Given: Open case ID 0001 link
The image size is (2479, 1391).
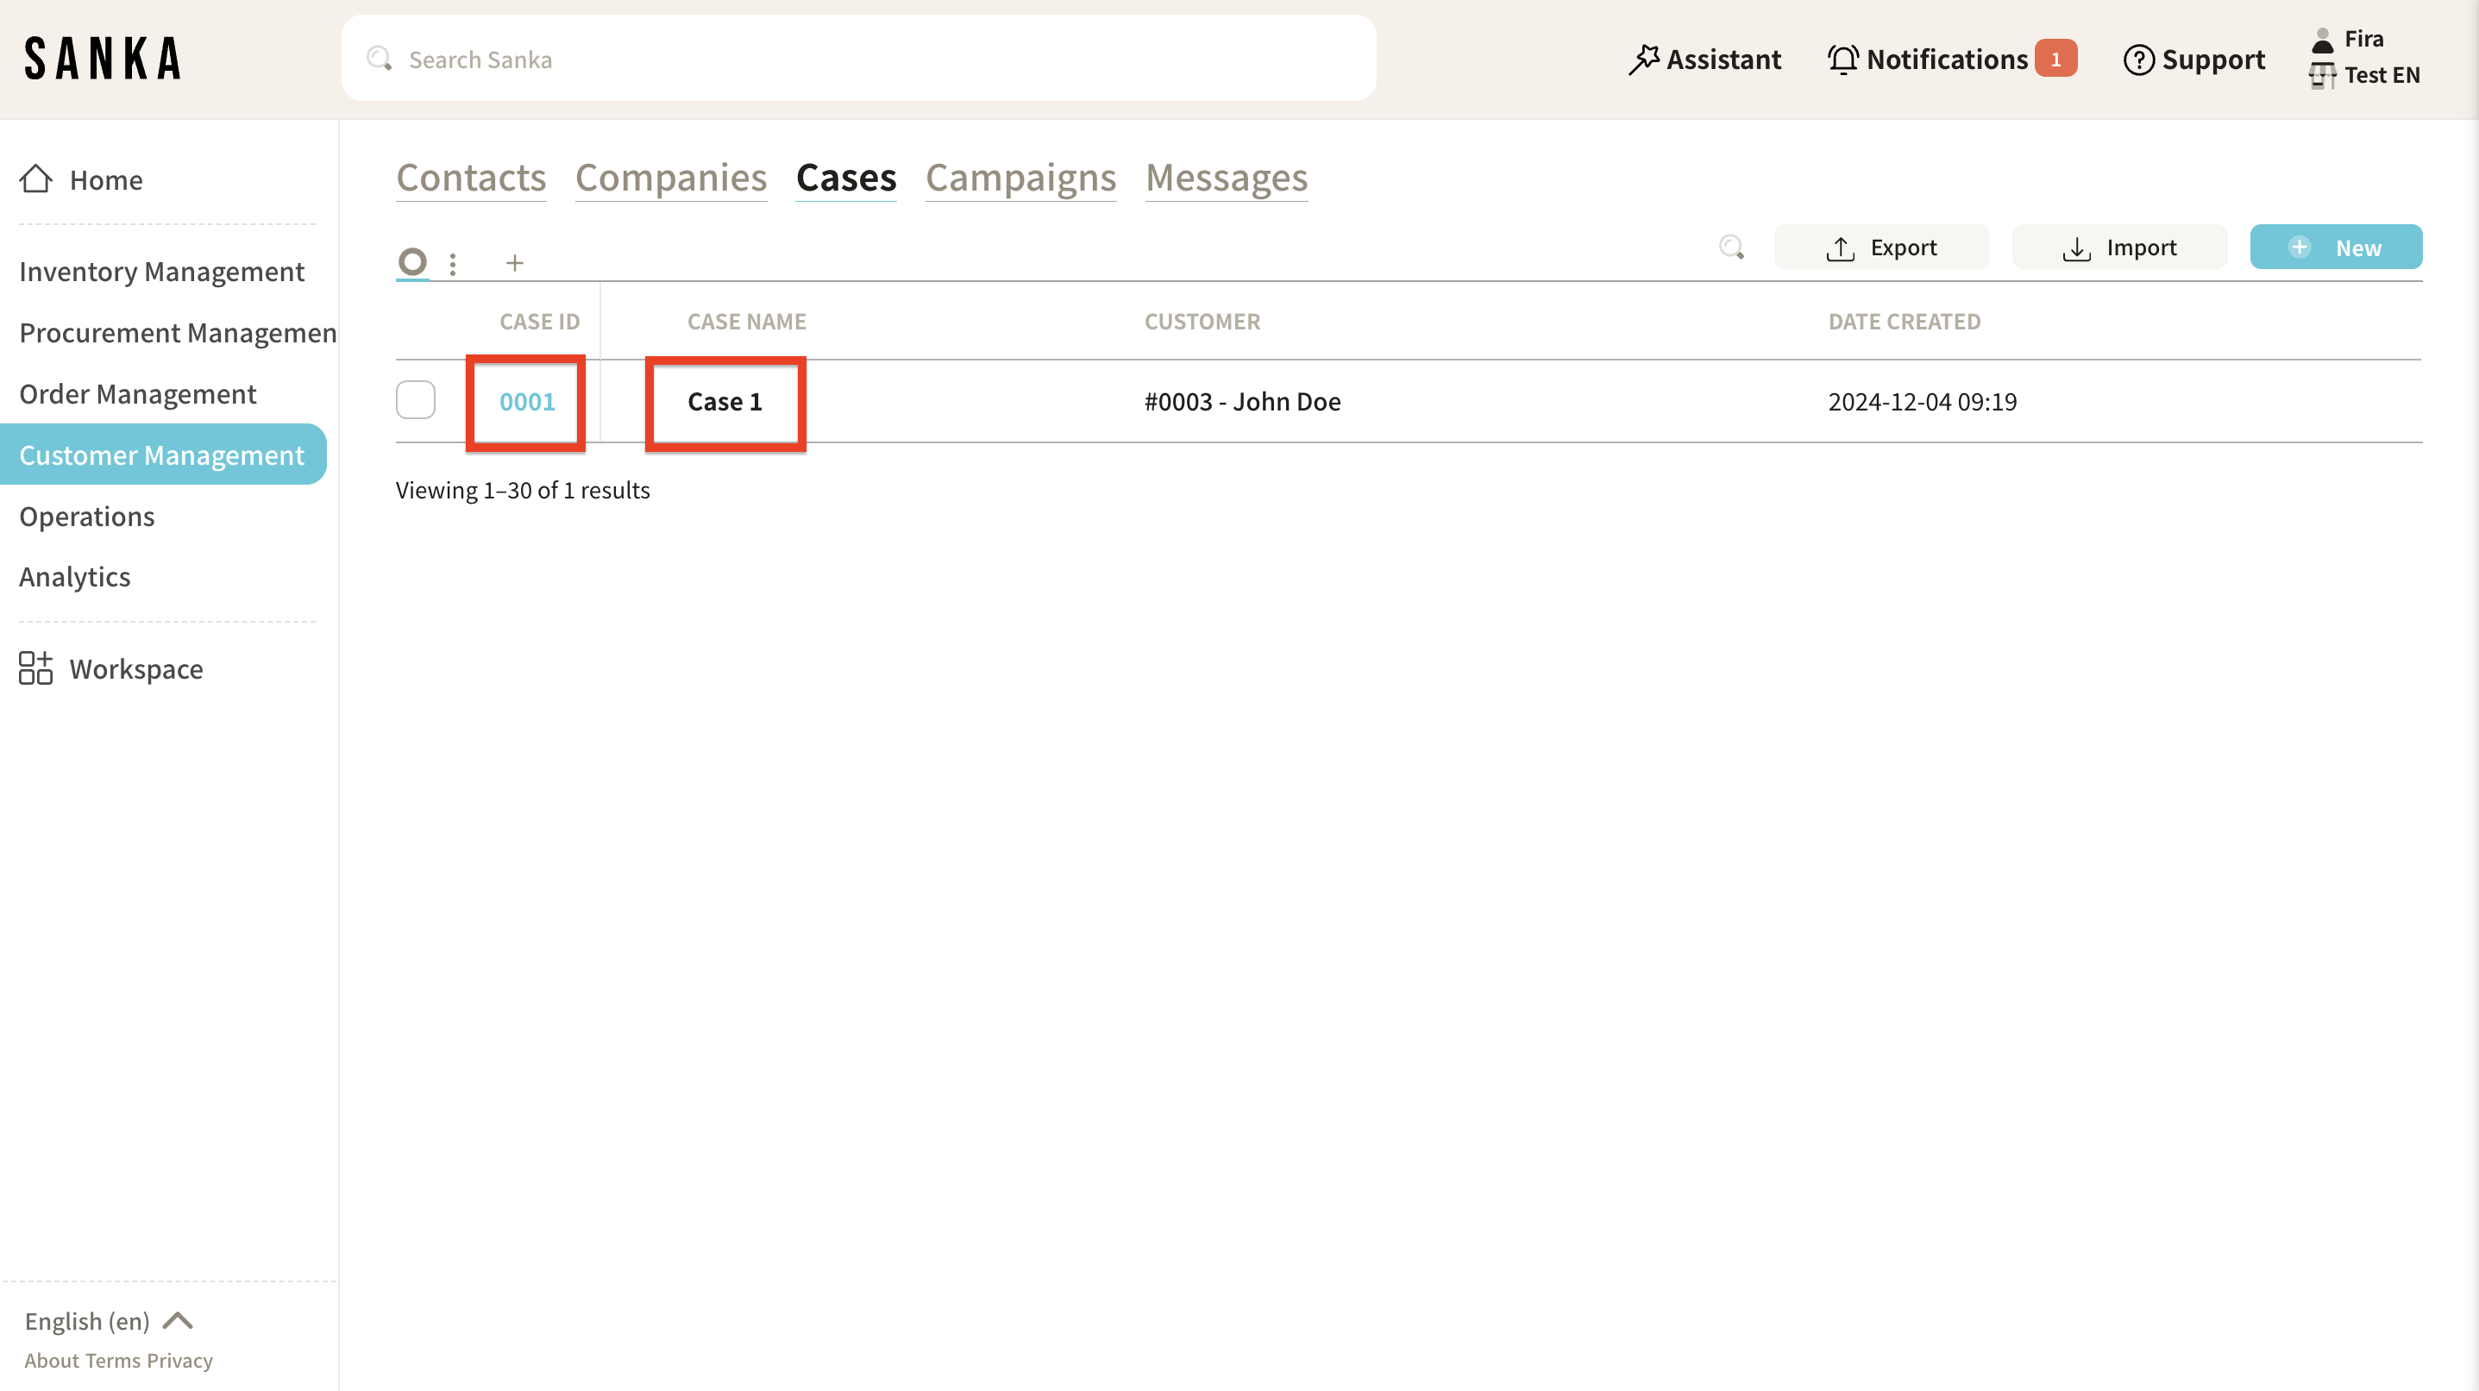Looking at the screenshot, I should click(x=526, y=401).
